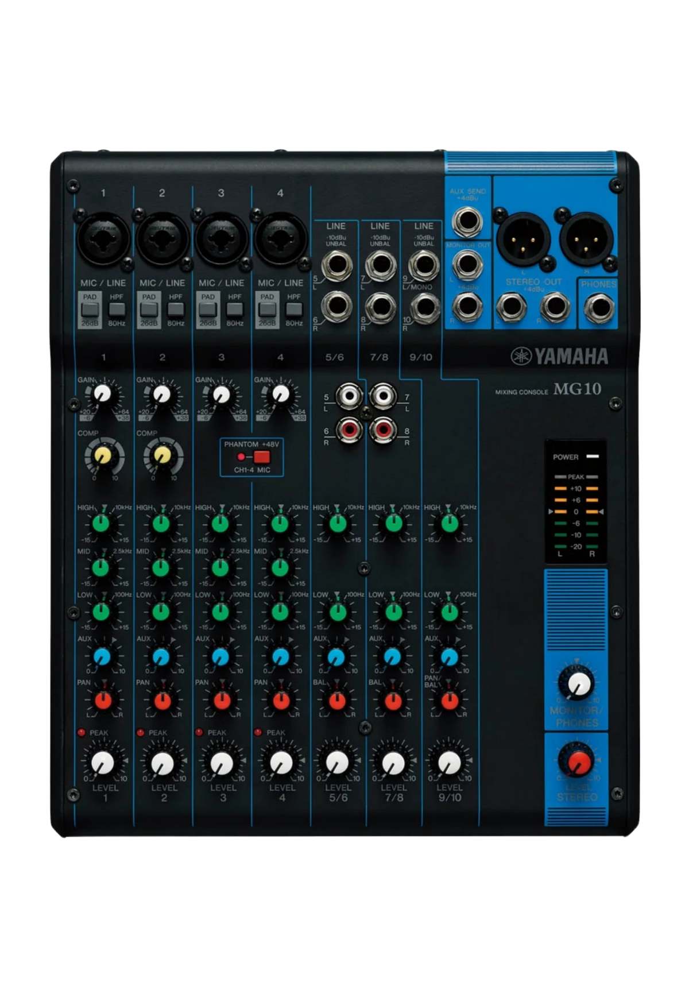Click the LINE 9 L/MONO input jack

424,265
